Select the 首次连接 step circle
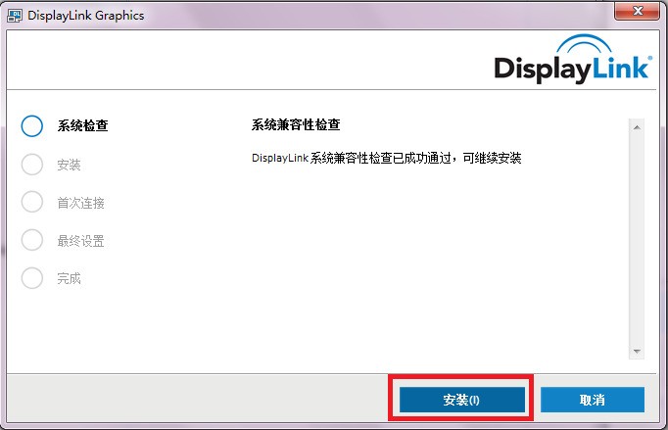Screen dimensions: 668x430 [x=32, y=202]
